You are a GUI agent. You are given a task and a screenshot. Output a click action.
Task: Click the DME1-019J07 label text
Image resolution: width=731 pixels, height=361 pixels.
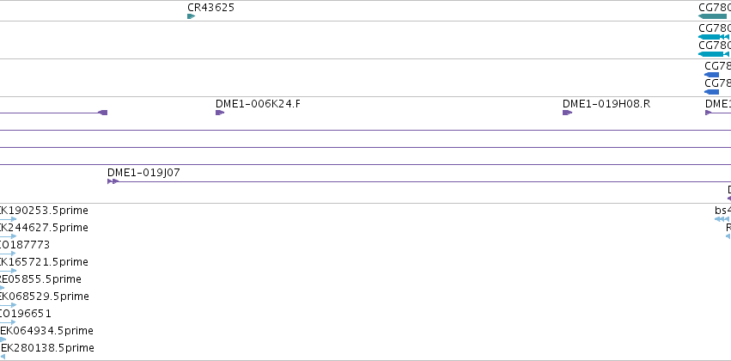(x=143, y=173)
